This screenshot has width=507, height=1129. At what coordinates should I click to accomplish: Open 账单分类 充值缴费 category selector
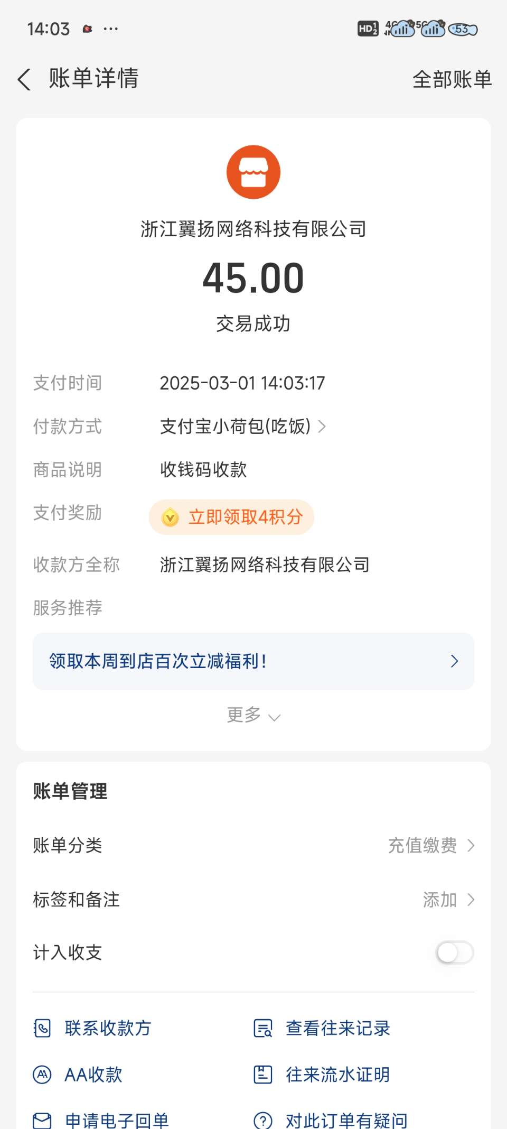point(431,846)
